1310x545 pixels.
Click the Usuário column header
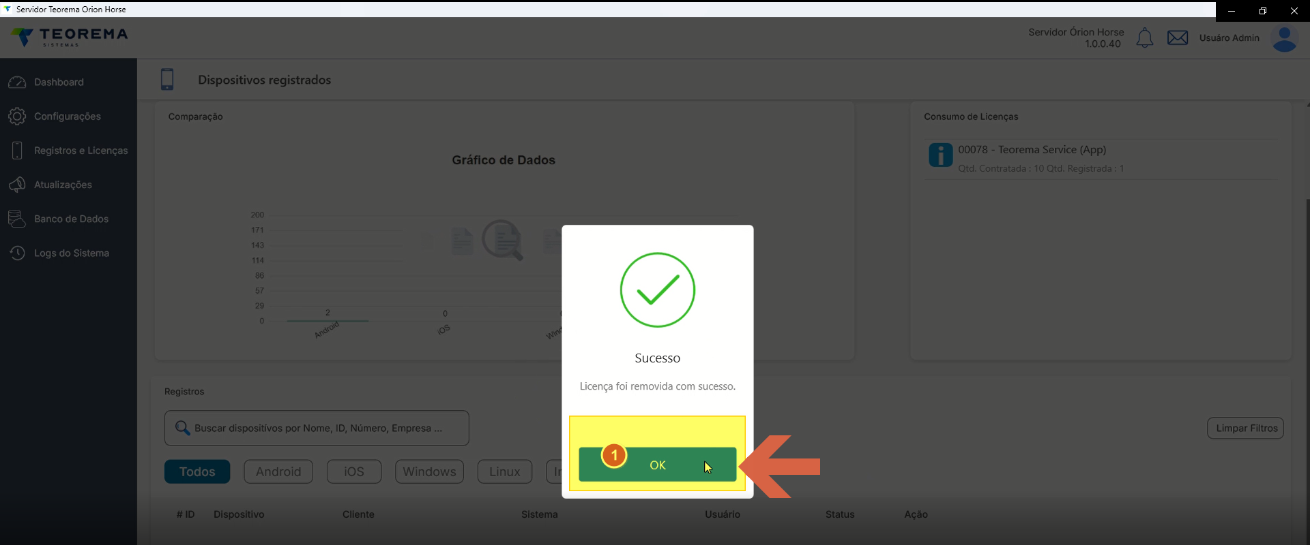(723, 514)
